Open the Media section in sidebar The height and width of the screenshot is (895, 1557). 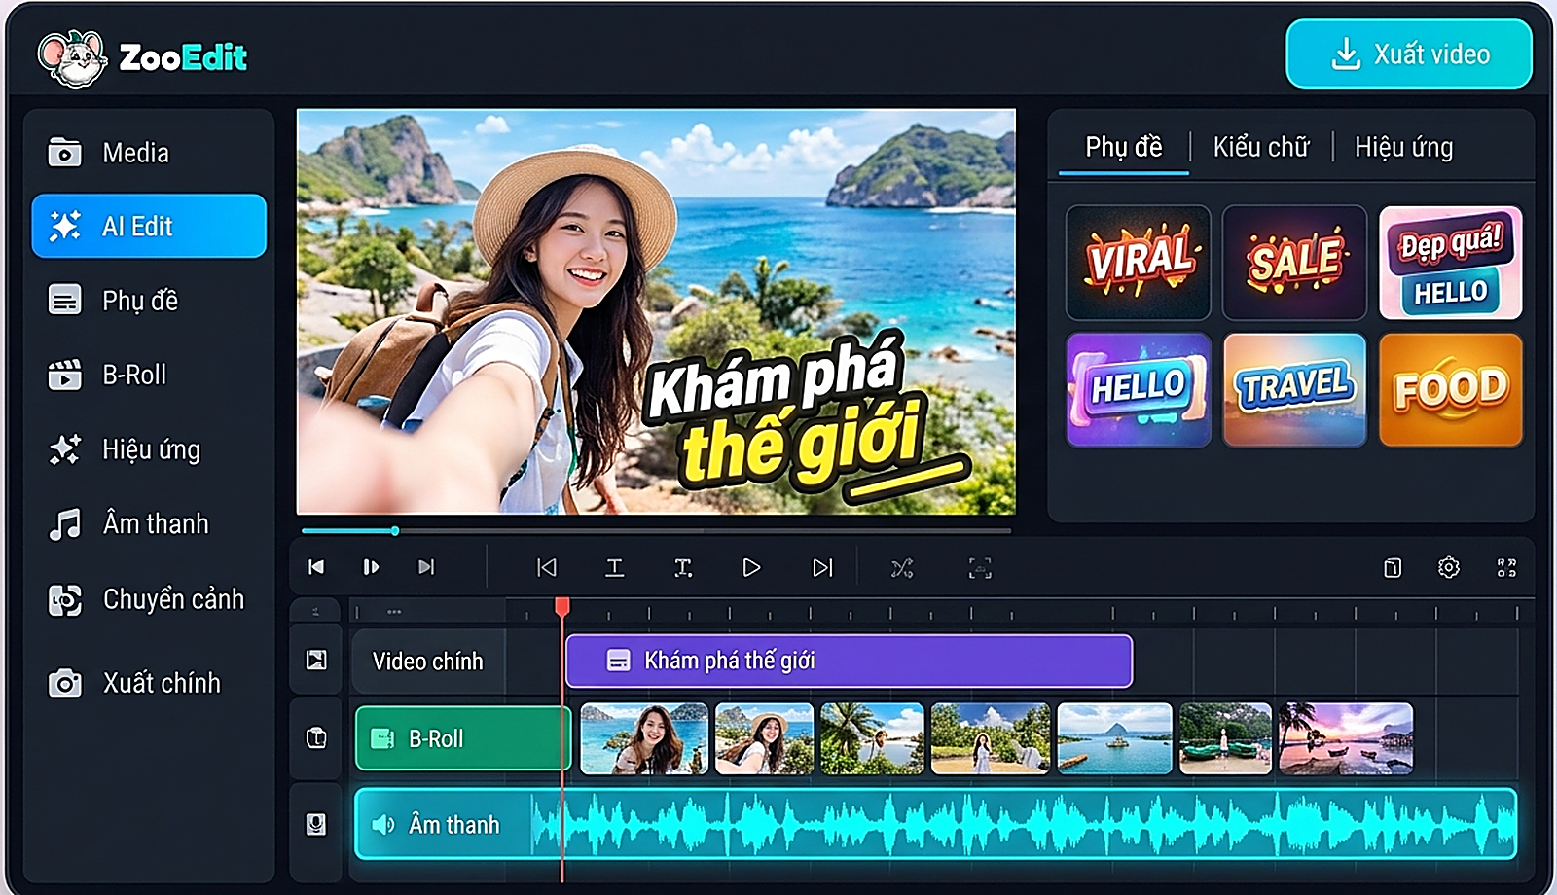[x=148, y=153]
